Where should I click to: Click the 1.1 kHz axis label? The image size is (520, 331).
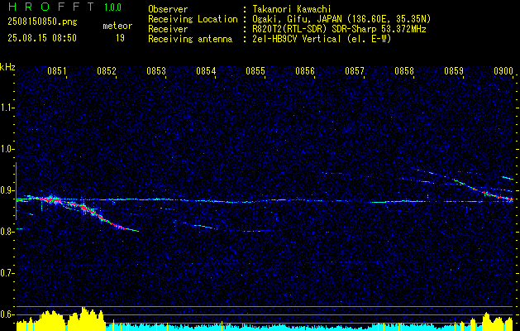tap(7, 108)
